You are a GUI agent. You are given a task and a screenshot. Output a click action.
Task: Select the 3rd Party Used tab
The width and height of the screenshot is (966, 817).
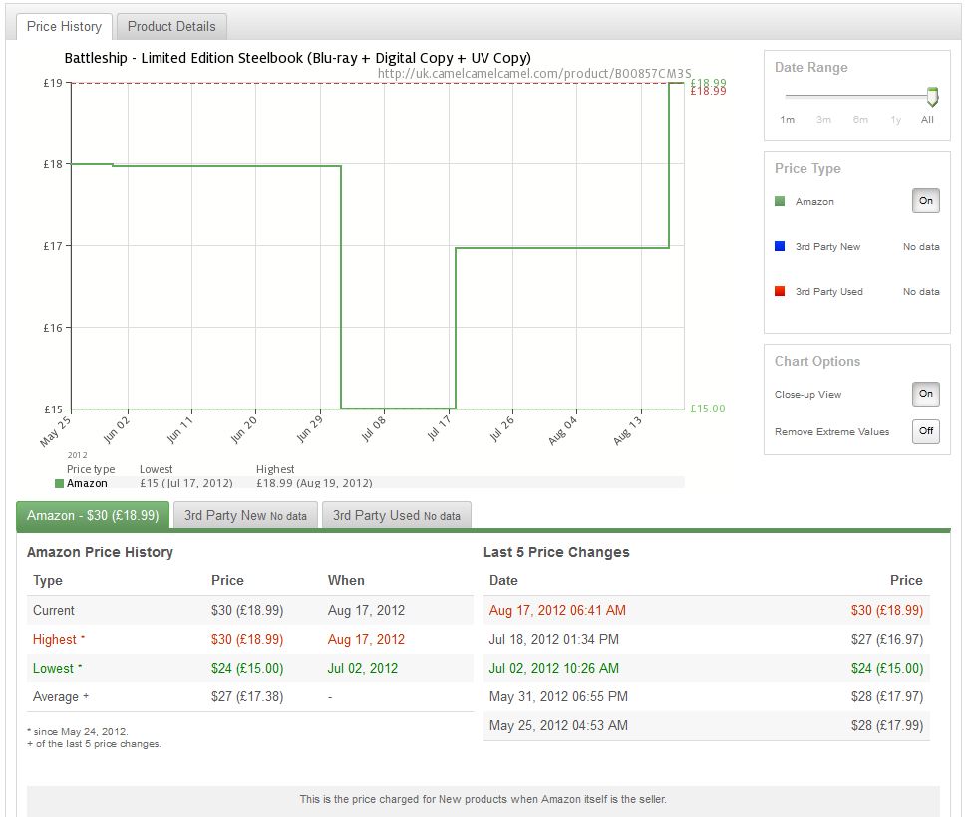[396, 515]
